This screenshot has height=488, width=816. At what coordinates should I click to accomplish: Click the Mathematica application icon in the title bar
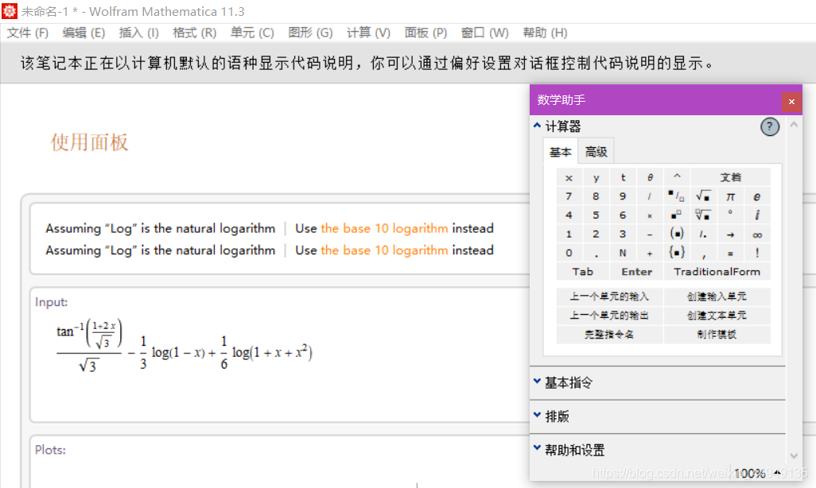[10, 11]
